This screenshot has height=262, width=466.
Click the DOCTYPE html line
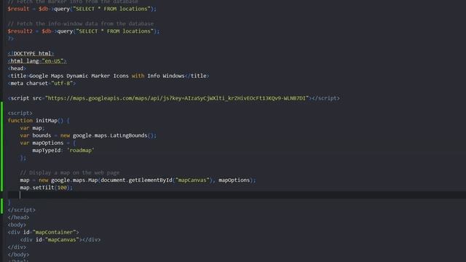(x=31, y=53)
